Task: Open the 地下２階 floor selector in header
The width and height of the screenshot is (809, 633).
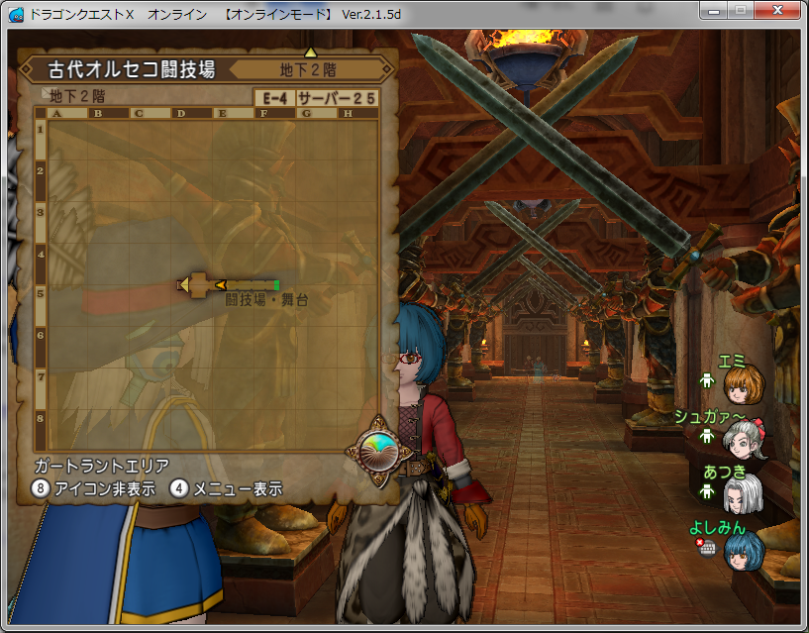Action: 309,70
